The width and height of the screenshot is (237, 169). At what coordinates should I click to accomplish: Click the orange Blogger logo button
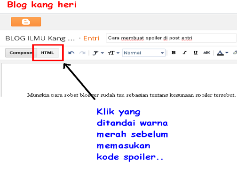click(x=26, y=22)
